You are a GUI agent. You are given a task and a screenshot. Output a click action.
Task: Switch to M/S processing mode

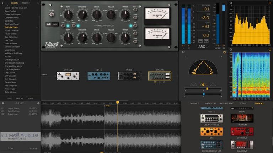coord(55,24)
